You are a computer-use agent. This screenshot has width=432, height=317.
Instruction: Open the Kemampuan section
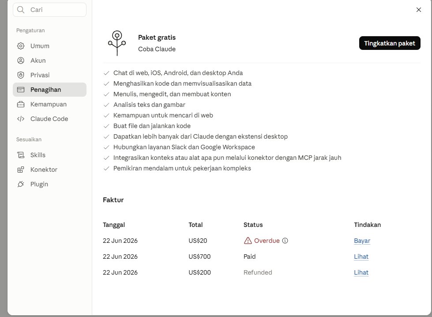coord(49,104)
